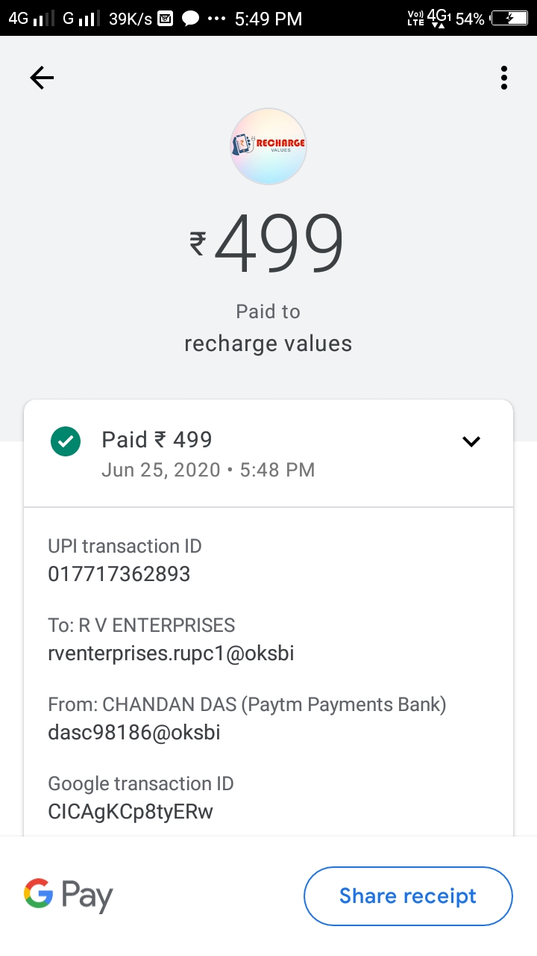
Task: Tap the Recharge Values merchant logo
Action: coord(268,146)
